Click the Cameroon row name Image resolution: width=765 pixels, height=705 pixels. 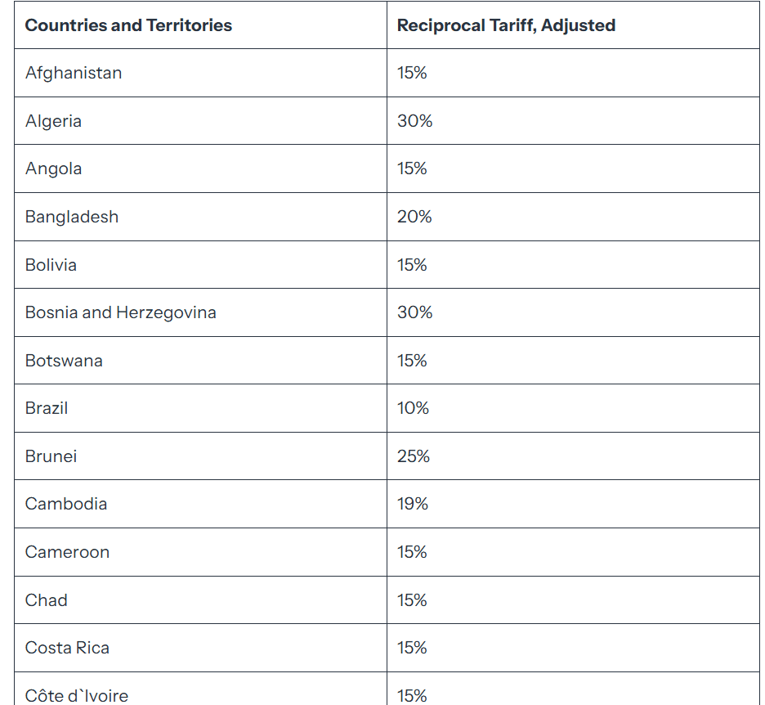[x=67, y=552]
